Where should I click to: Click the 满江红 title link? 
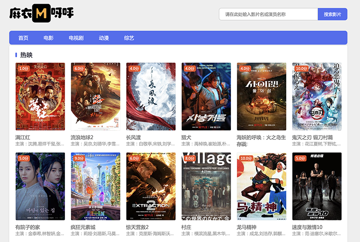point(23,137)
